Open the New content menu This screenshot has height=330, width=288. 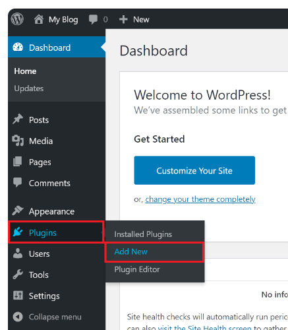141,20
